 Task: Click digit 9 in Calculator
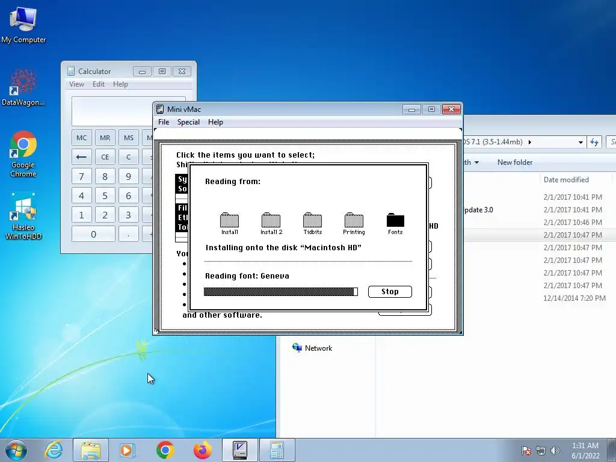tap(129, 176)
